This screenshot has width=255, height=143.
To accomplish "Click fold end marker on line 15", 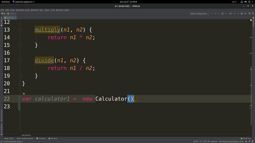I will (20, 45).
